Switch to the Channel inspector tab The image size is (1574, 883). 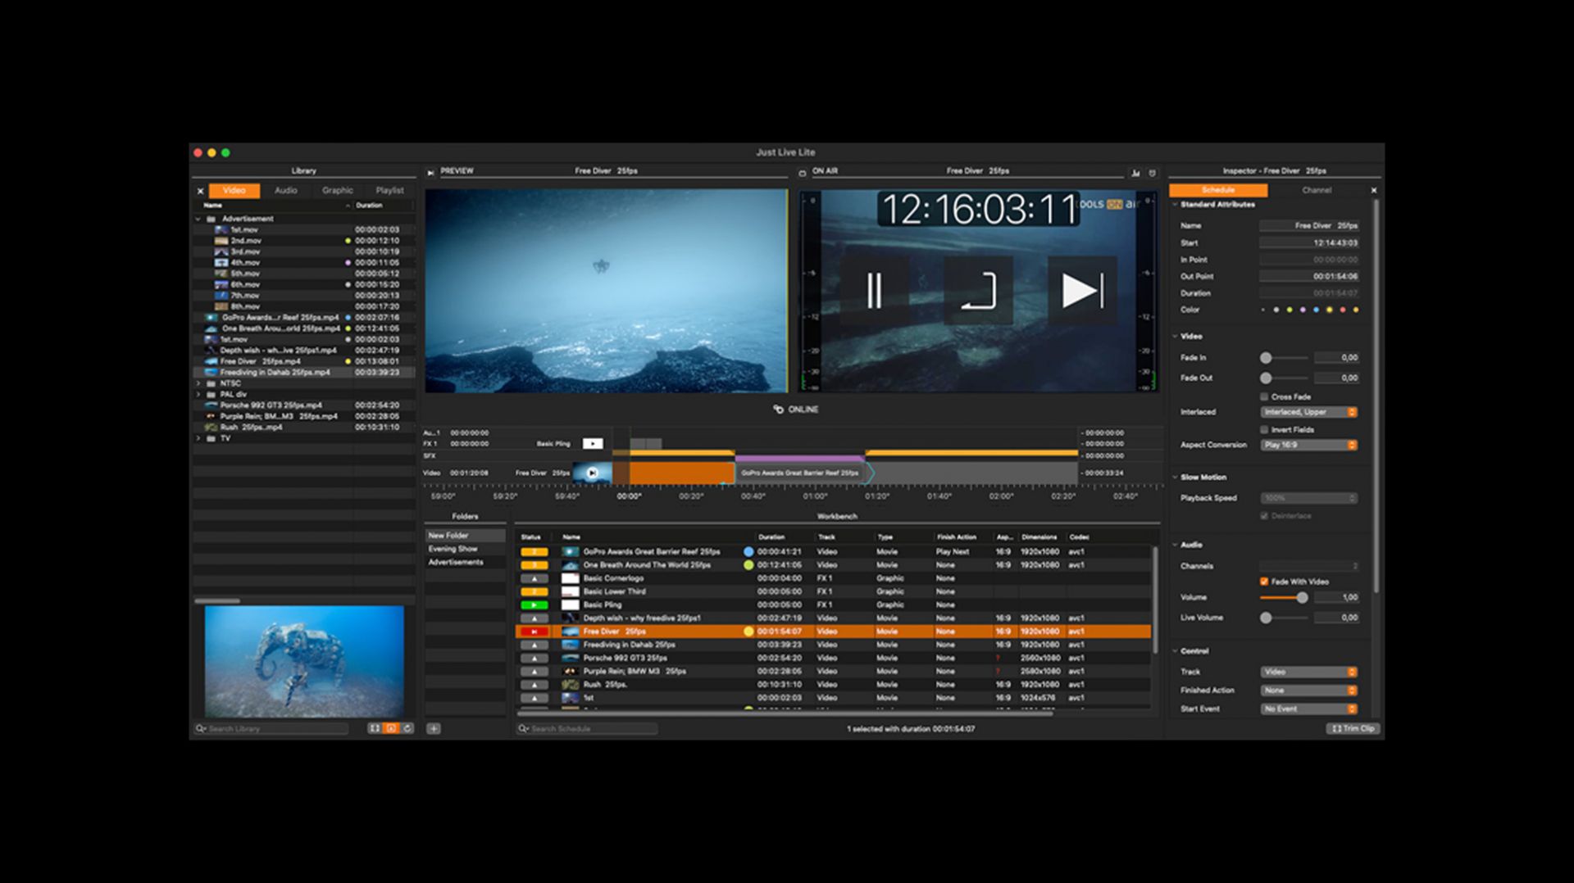click(1317, 190)
